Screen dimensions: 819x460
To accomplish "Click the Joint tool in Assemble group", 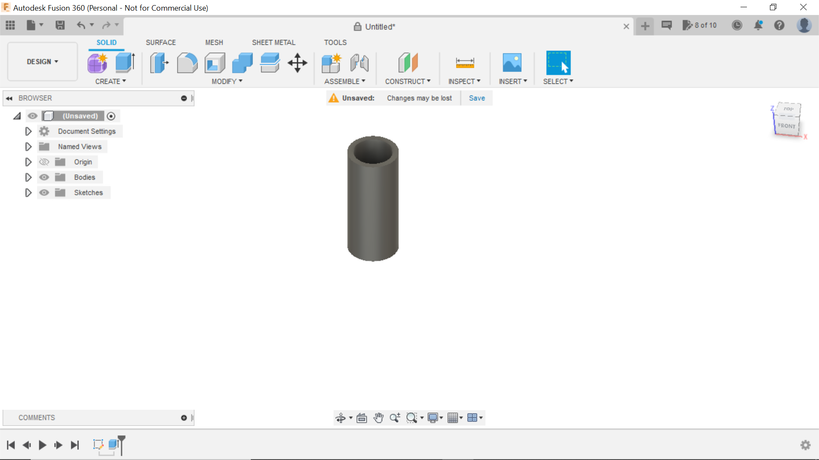I will 359,63.
